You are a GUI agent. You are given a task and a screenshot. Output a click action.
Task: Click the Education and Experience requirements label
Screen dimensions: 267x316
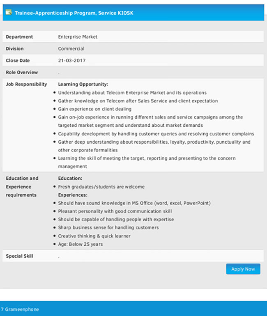pyautogui.click(x=22, y=187)
